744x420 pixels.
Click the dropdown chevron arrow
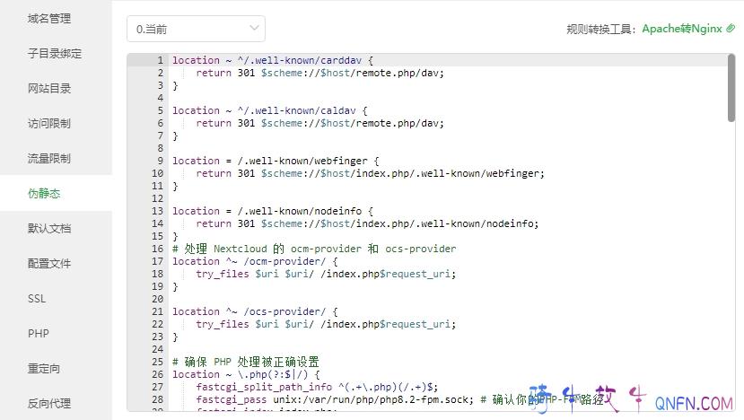252,29
